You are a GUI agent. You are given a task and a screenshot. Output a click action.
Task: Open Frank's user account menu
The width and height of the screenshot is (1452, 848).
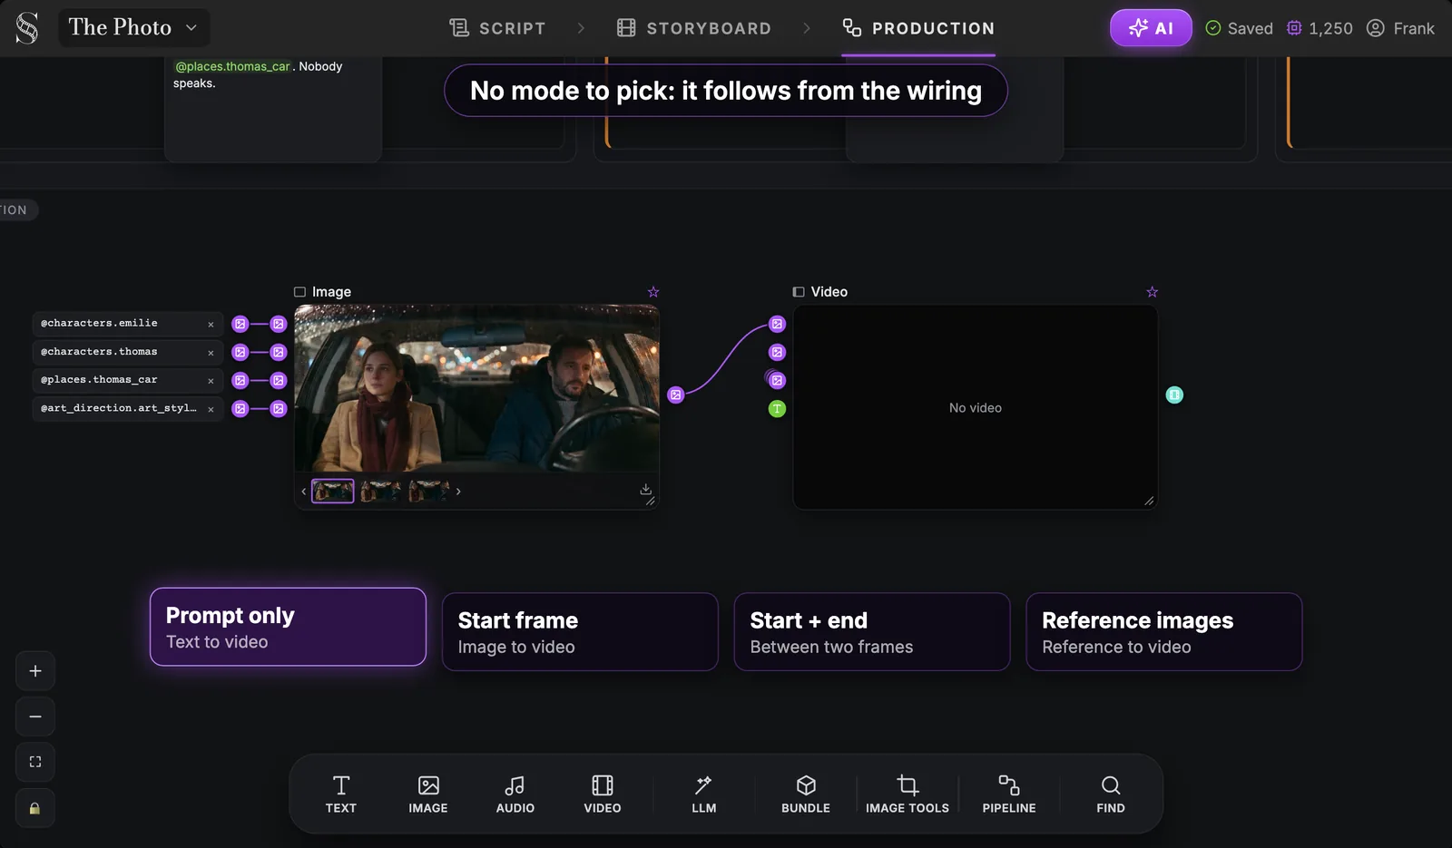click(x=1400, y=28)
